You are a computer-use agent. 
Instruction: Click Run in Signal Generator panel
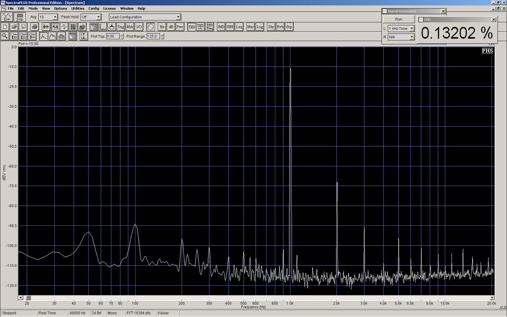click(398, 19)
